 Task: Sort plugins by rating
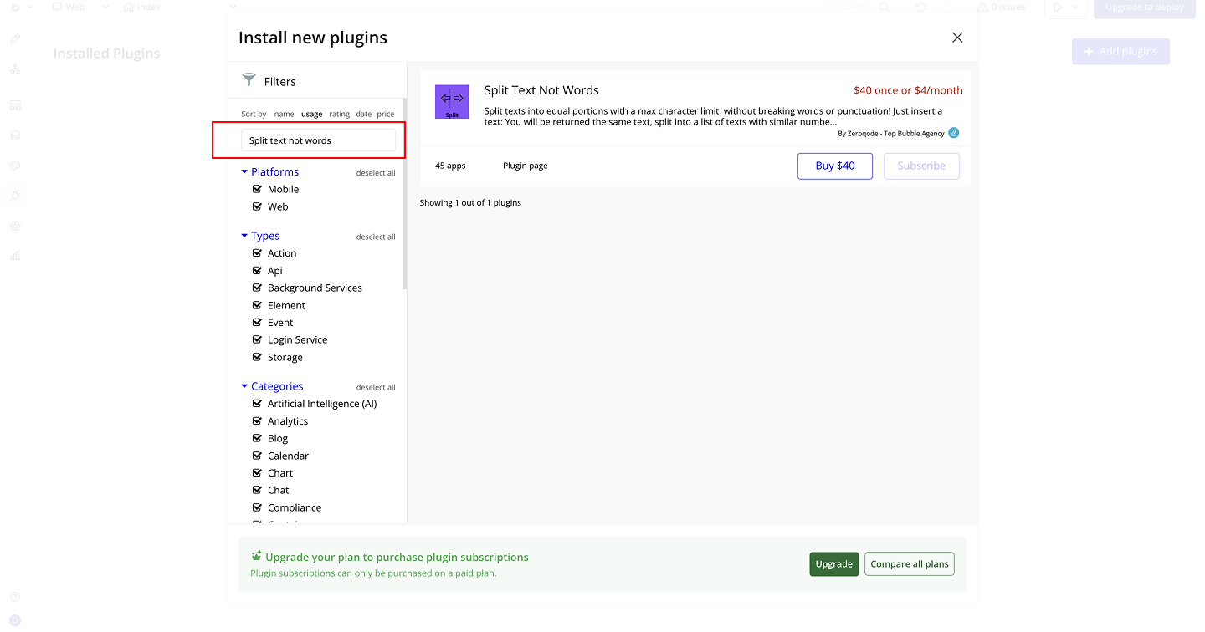click(339, 114)
